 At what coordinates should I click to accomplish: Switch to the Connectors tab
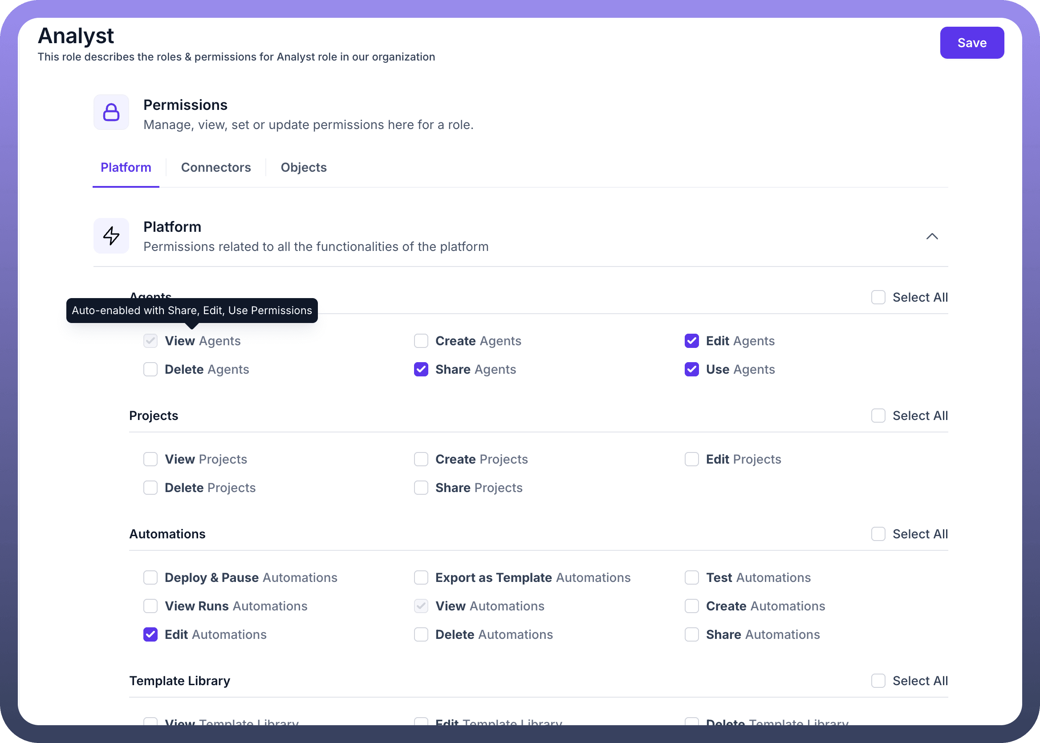point(215,167)
